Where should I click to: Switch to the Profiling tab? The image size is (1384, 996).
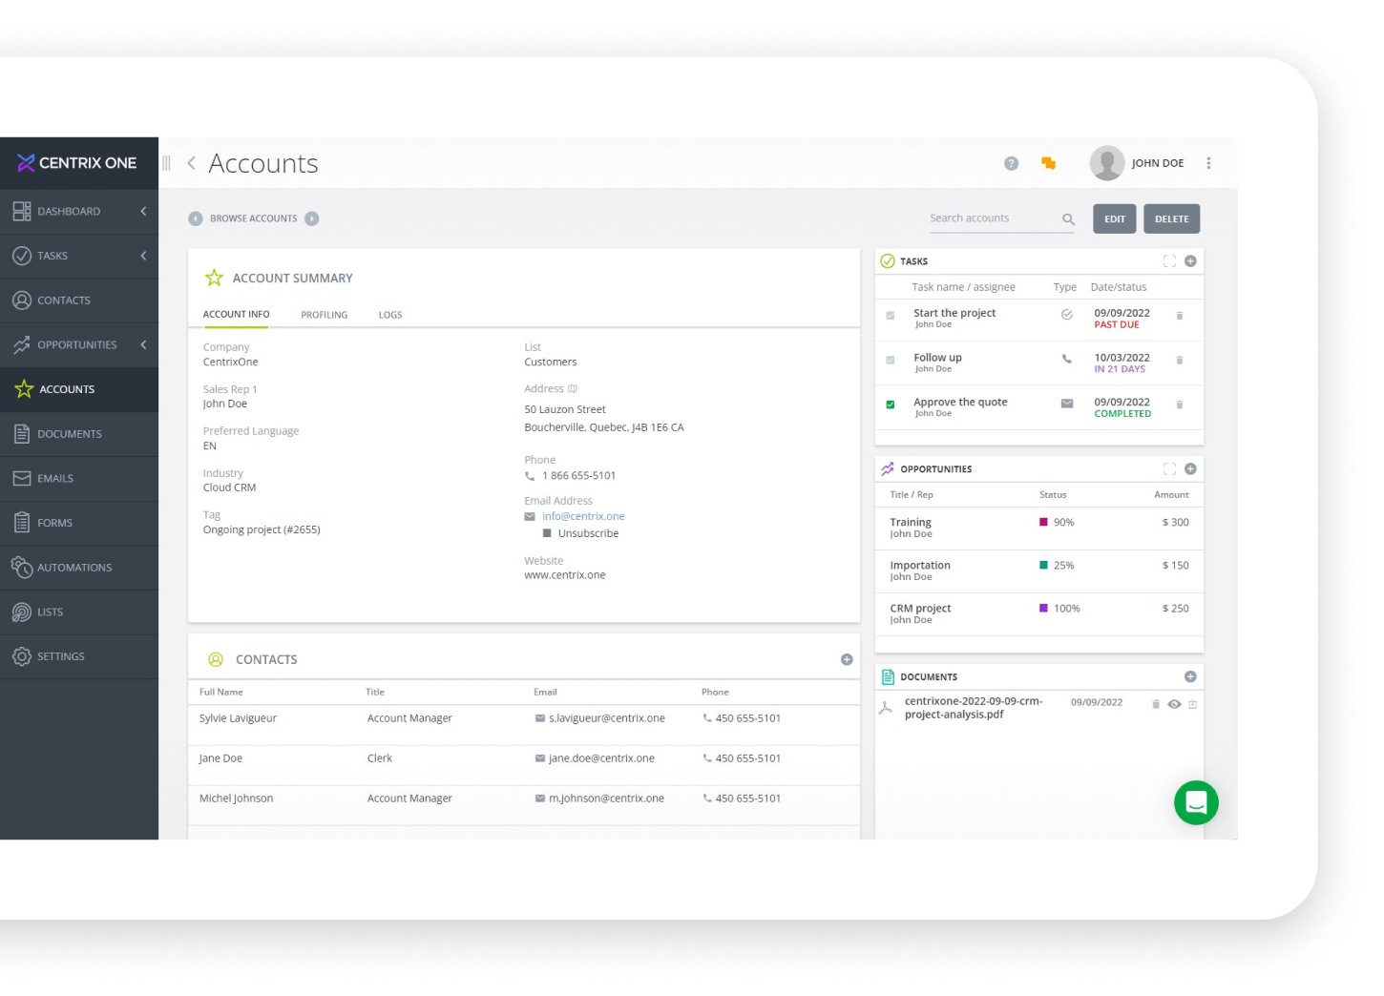click(324, 314)
